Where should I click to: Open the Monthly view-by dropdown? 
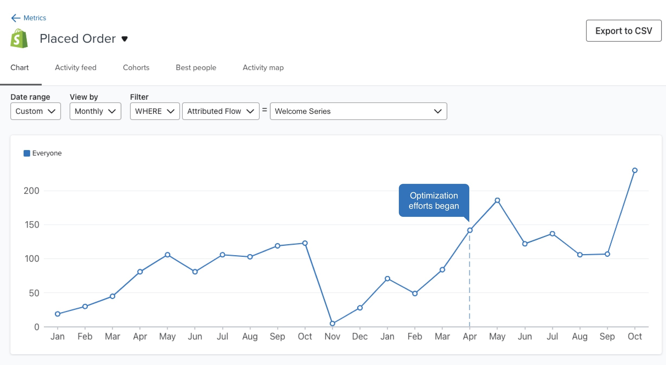95,111
